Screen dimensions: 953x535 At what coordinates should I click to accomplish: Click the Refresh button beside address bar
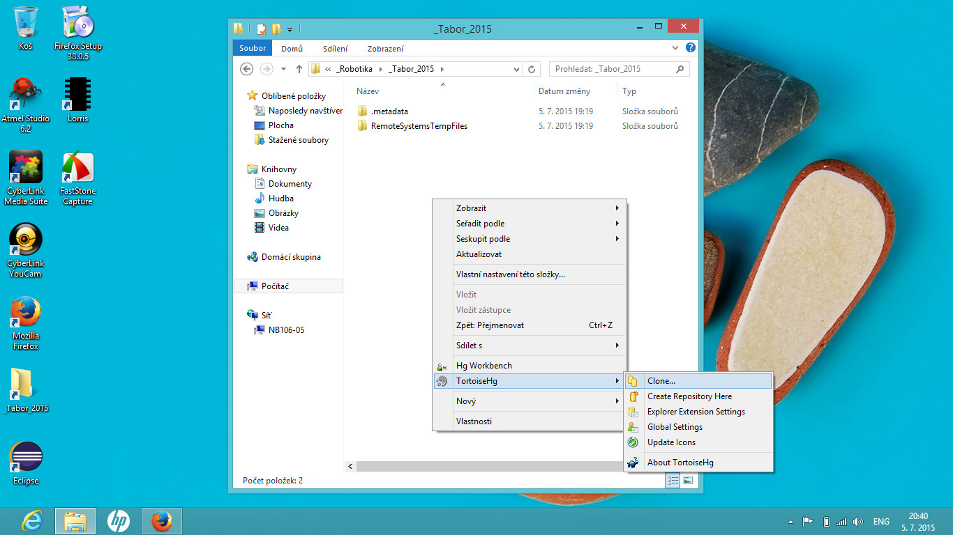click(x=532, y=69)
